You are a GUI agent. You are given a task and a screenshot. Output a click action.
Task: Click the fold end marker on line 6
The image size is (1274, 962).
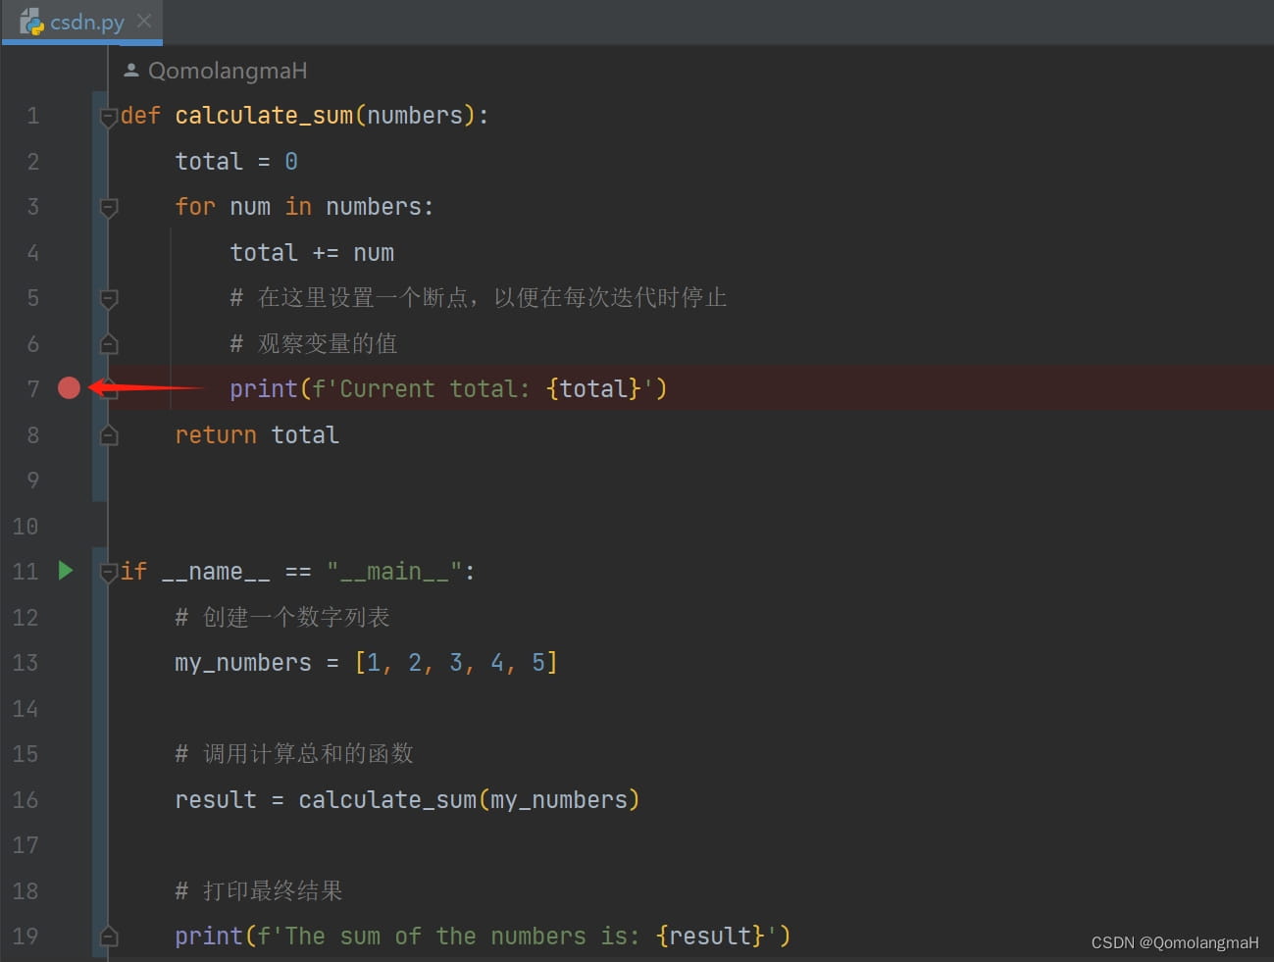pos(109,344)
